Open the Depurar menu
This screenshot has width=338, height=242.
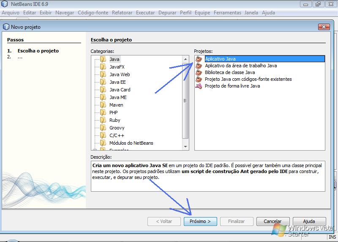(x=167, y=13)
